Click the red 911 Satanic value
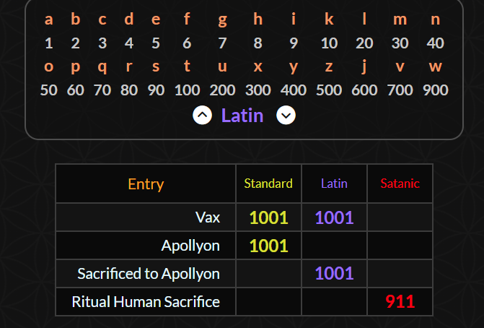Image resolution: width=484 pixels, height=328 pixels. click(400, 302)
